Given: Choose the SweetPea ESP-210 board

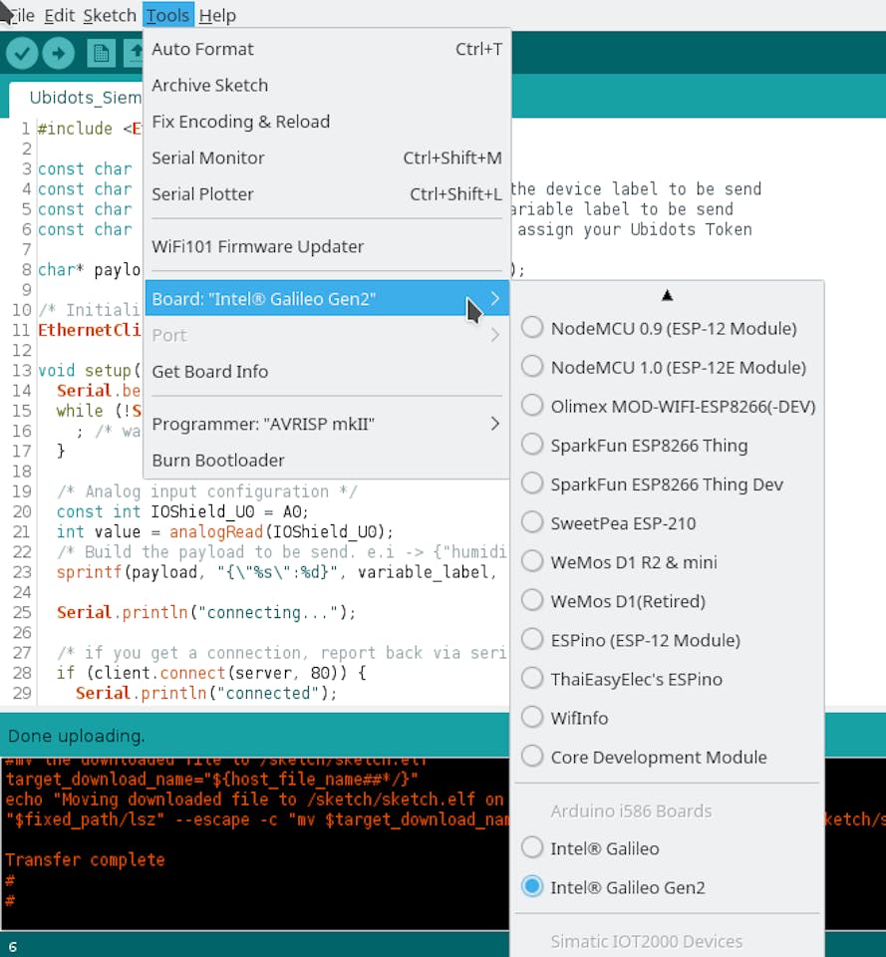Looking at the screenshot, I should coord(667,523).
